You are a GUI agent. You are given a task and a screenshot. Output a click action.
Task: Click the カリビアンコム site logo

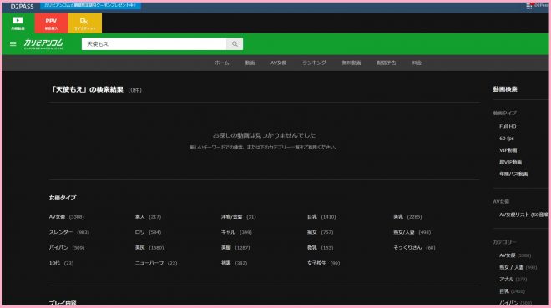tap(43, 44)
